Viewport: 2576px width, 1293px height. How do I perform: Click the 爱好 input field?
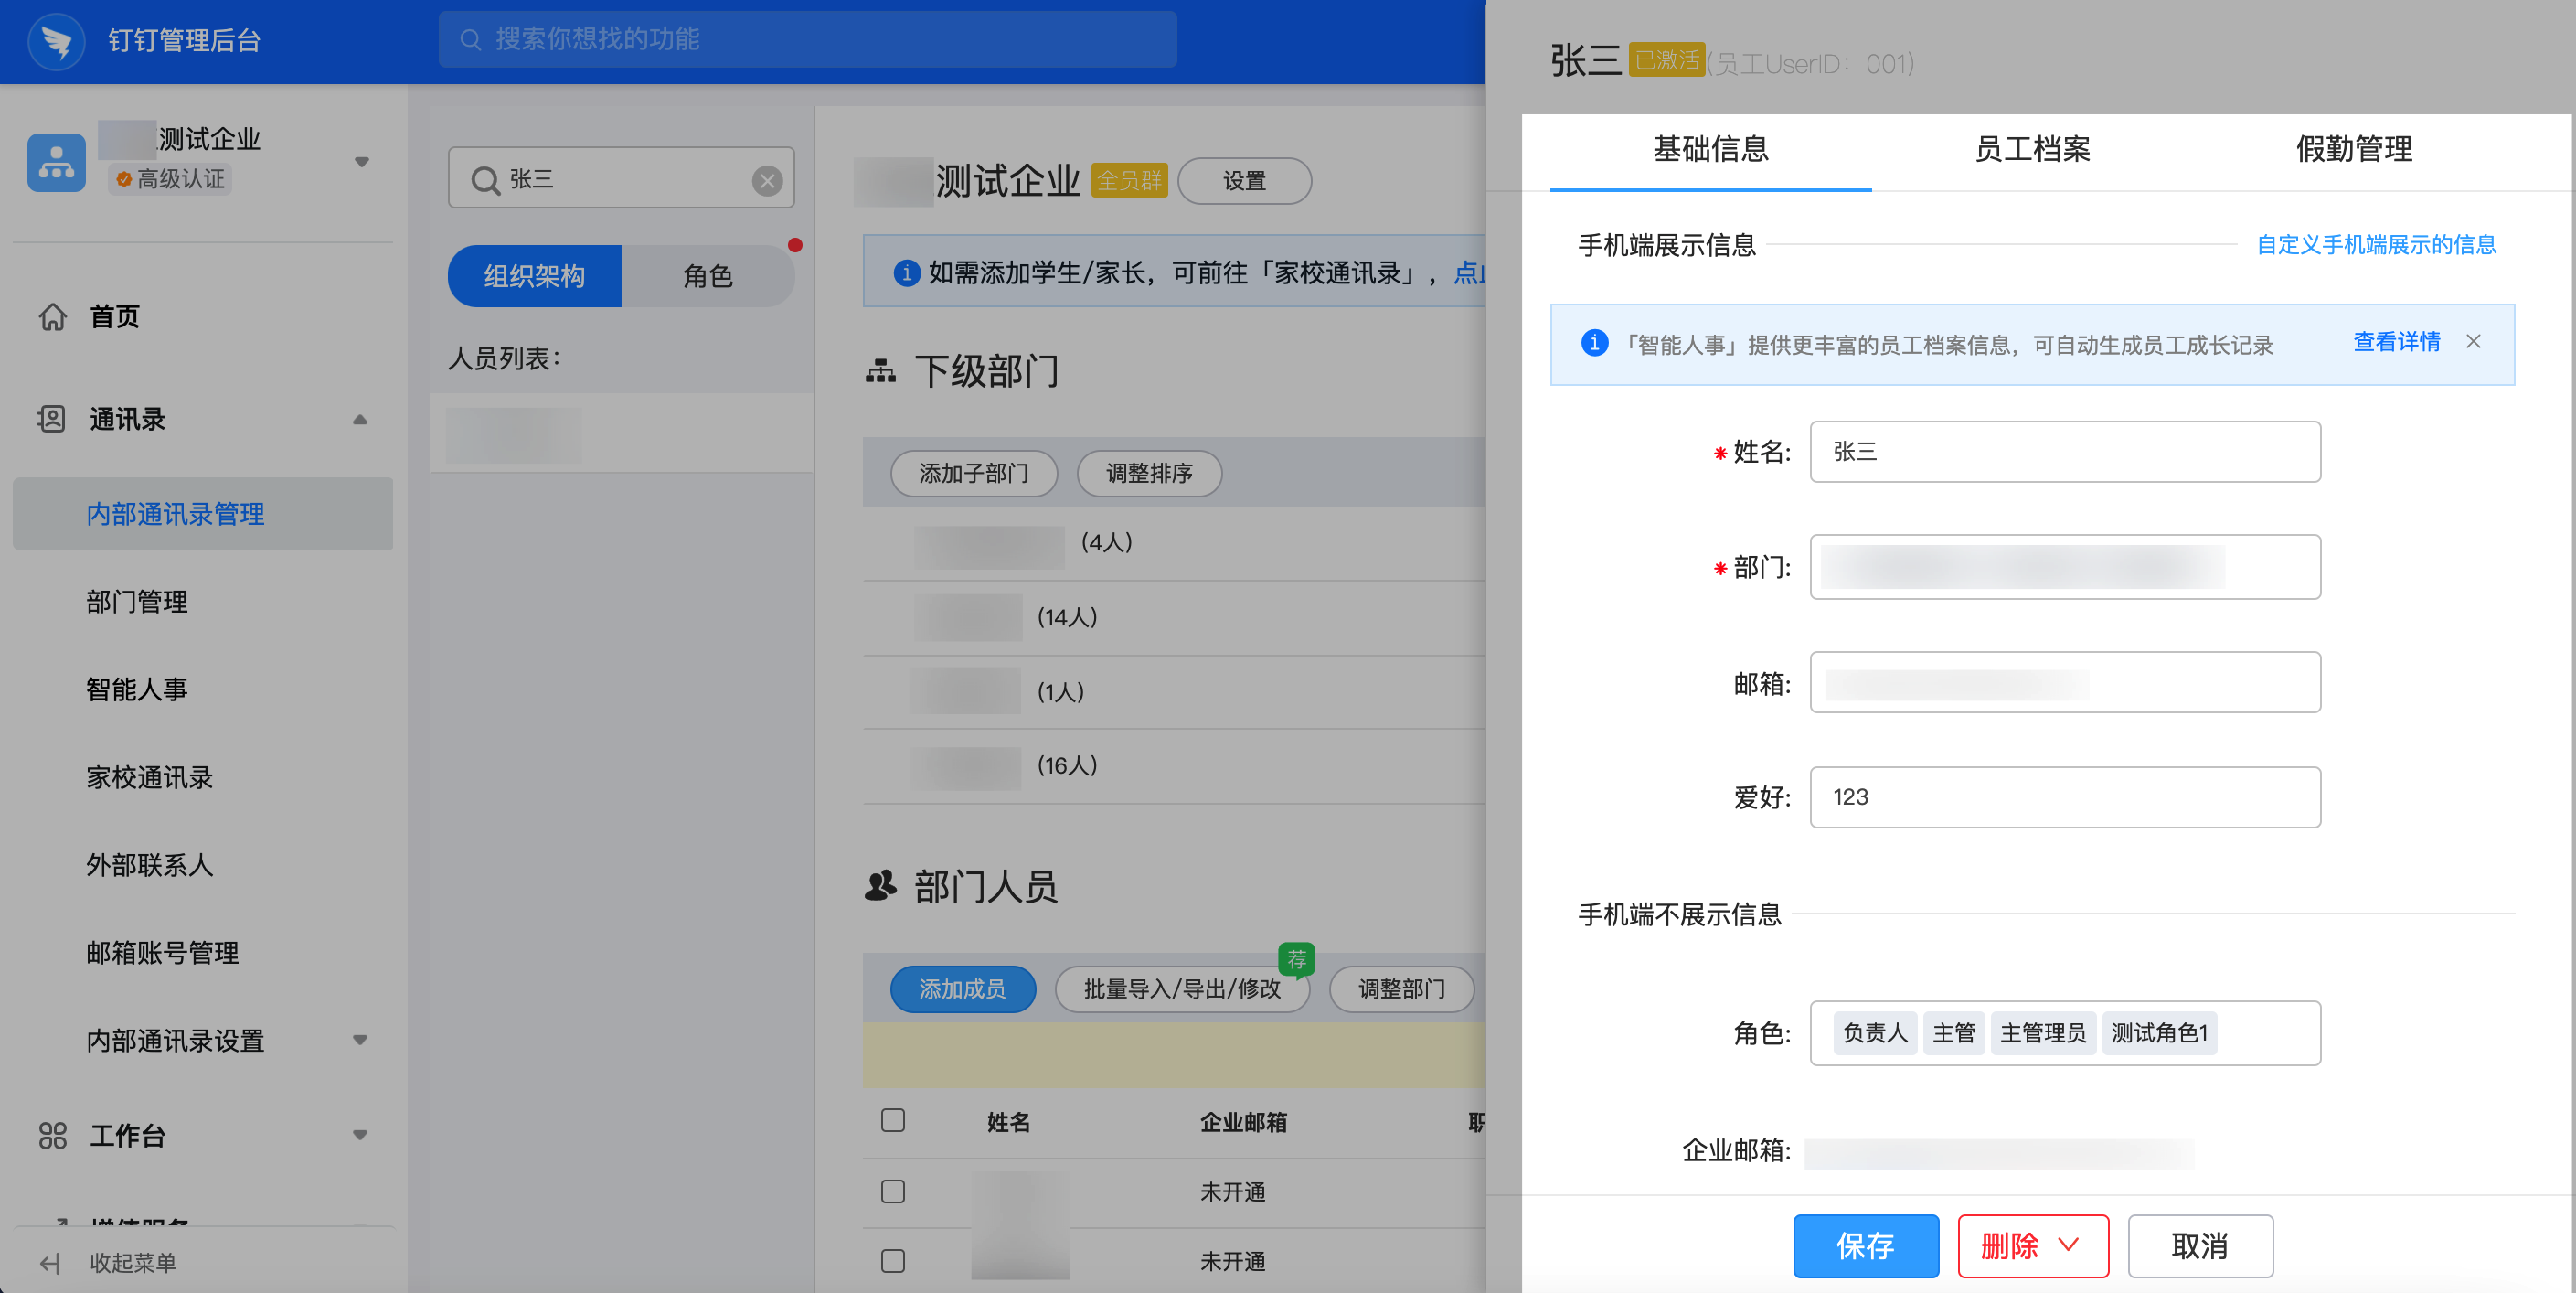click(x=2064, y=797)
